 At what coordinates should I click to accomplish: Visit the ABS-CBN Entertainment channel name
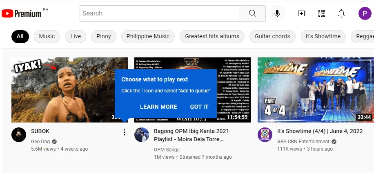click(x=303, y=142)
